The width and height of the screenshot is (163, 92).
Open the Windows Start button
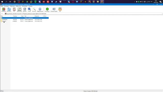2,2
